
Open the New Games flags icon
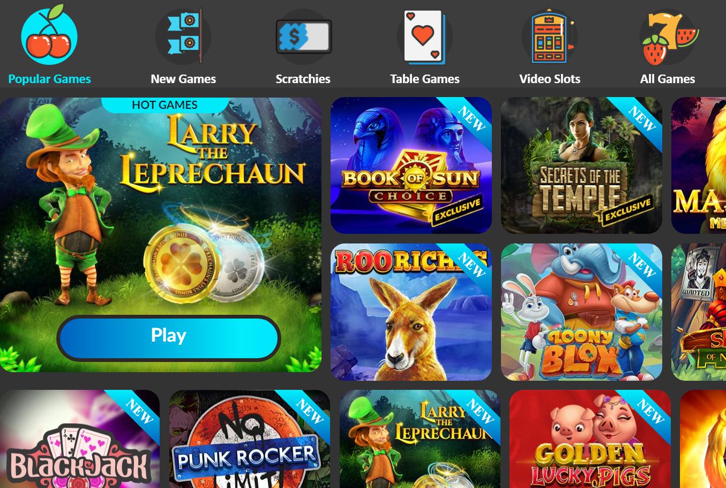183,36
